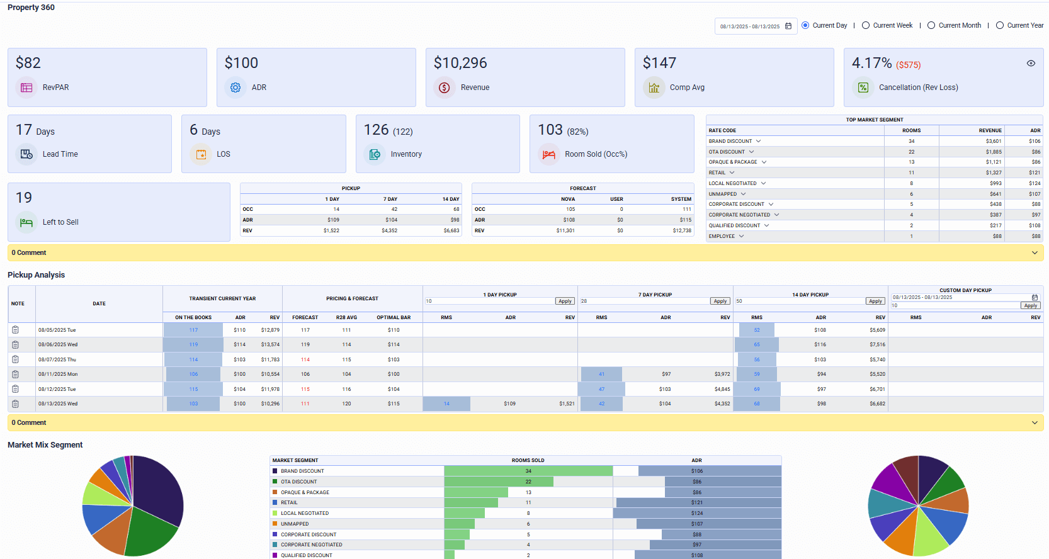Screen dimensions: 1049x559
Task: Apply the 1 Day Pickup value
Action: (565, 302)
